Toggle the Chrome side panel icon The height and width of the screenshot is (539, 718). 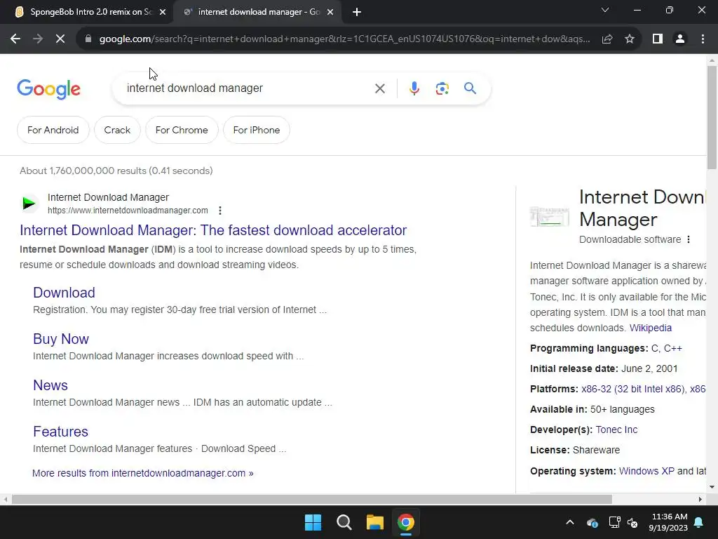pos(658,39)
